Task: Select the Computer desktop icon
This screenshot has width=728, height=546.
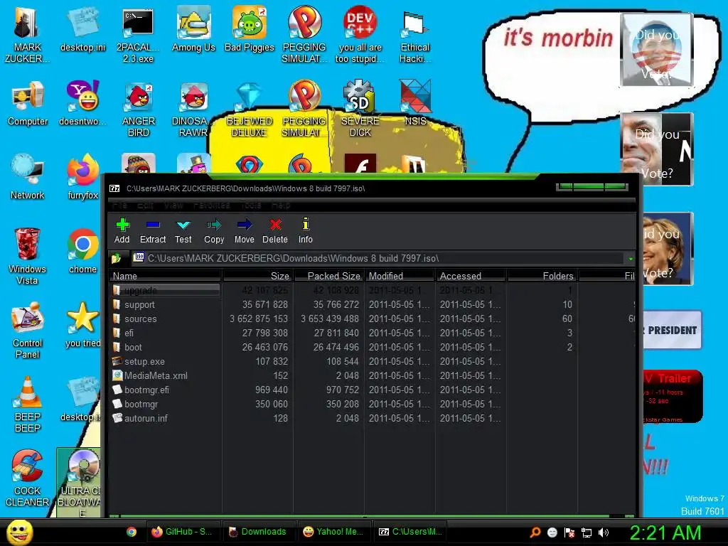Action: [28, 104]
